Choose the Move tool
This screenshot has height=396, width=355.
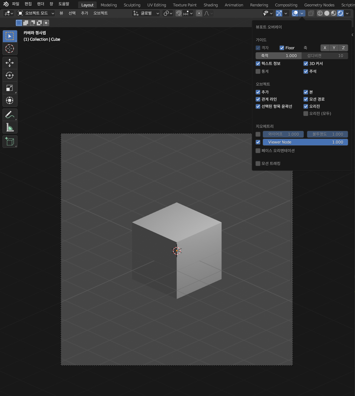[x=10, y=63]
